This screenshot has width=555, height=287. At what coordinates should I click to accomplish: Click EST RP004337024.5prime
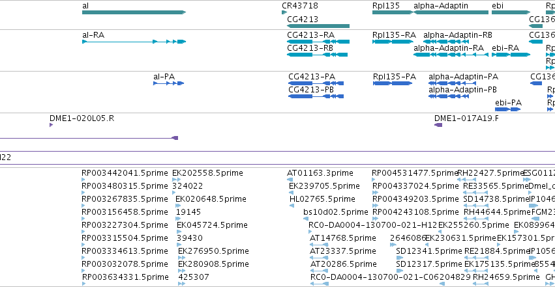[415, 186]
